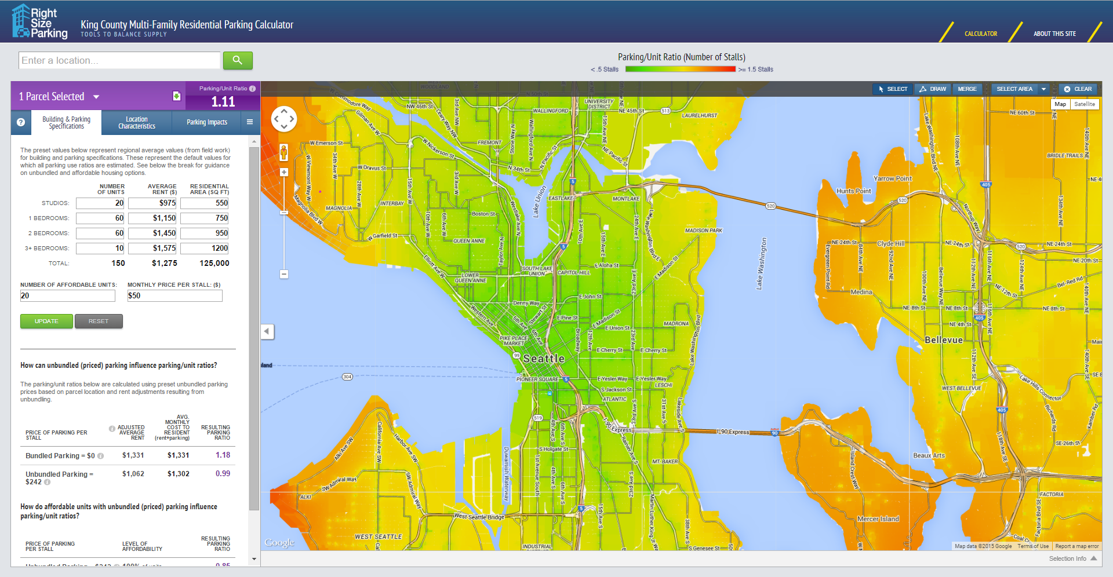Image resolution: width=1113 pixels, height=577 pixels.
Task: Click the side panel vertical scrollbar
Action: (254, 328)
